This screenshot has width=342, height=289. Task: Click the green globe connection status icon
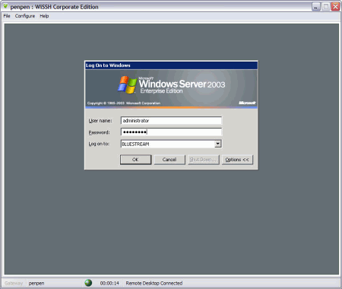[88, 283]
